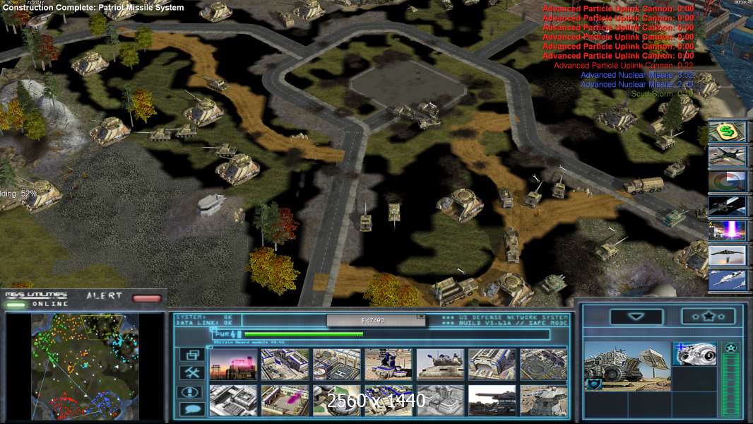Click the radar minimap
Image resolution: width=753 pixels, height=424 pixels.
(x=85, y=367)
